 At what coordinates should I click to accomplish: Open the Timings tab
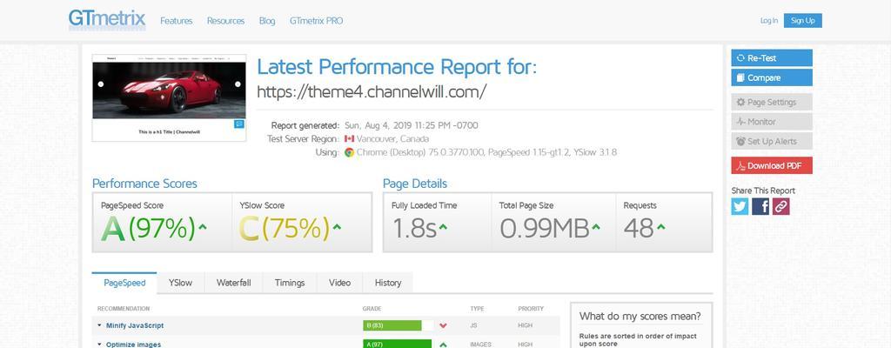pyautogui.click(x=290, y=283)
